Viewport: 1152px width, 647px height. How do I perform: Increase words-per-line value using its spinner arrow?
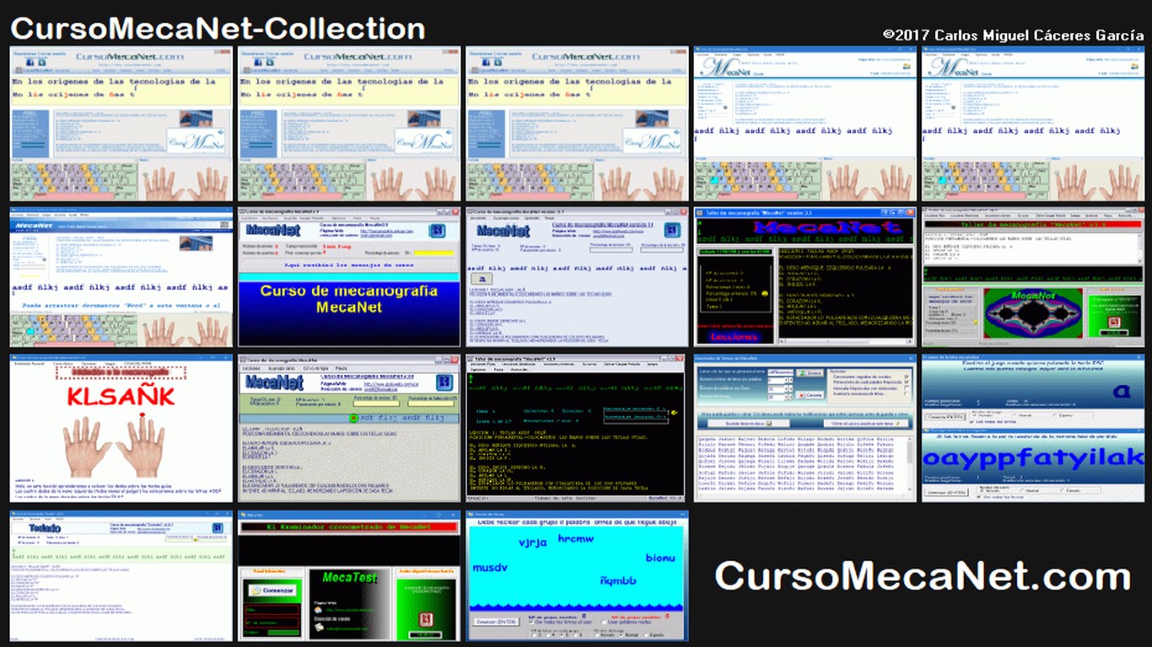pyautogui.click(x=790, y=388)
